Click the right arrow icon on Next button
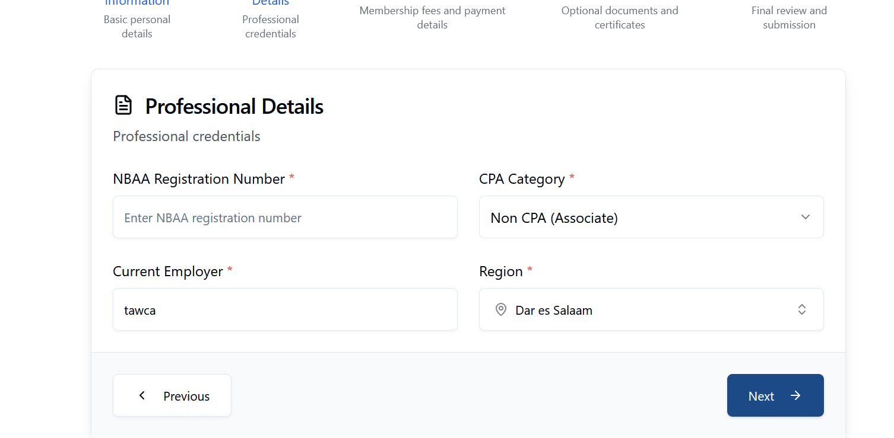Image resolution: width=894 pixels, height=438 pixels. coord(795,395)
